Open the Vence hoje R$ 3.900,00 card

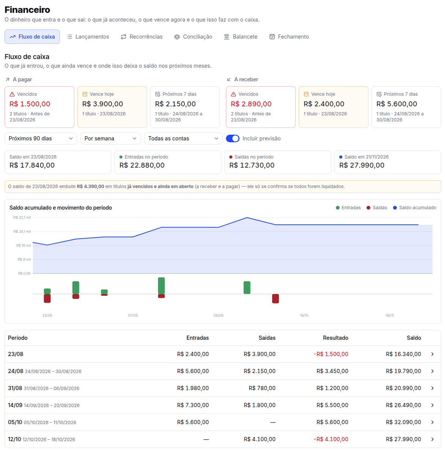112,107
